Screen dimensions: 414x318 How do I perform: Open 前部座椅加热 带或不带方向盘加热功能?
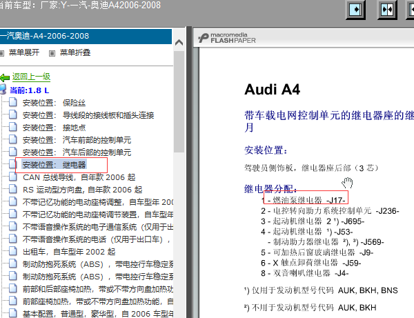[x=98, y=301]
